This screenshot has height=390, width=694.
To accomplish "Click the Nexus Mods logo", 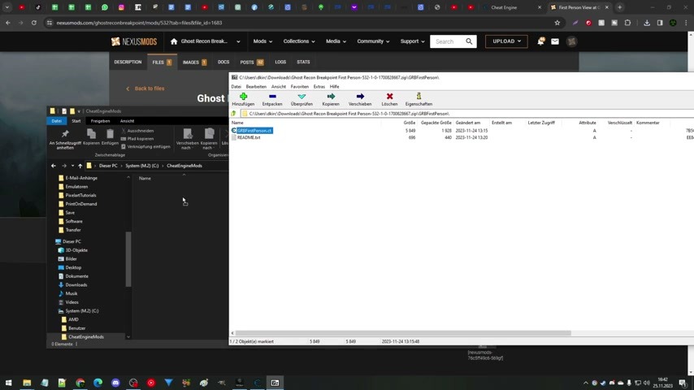I will [134, 41].
